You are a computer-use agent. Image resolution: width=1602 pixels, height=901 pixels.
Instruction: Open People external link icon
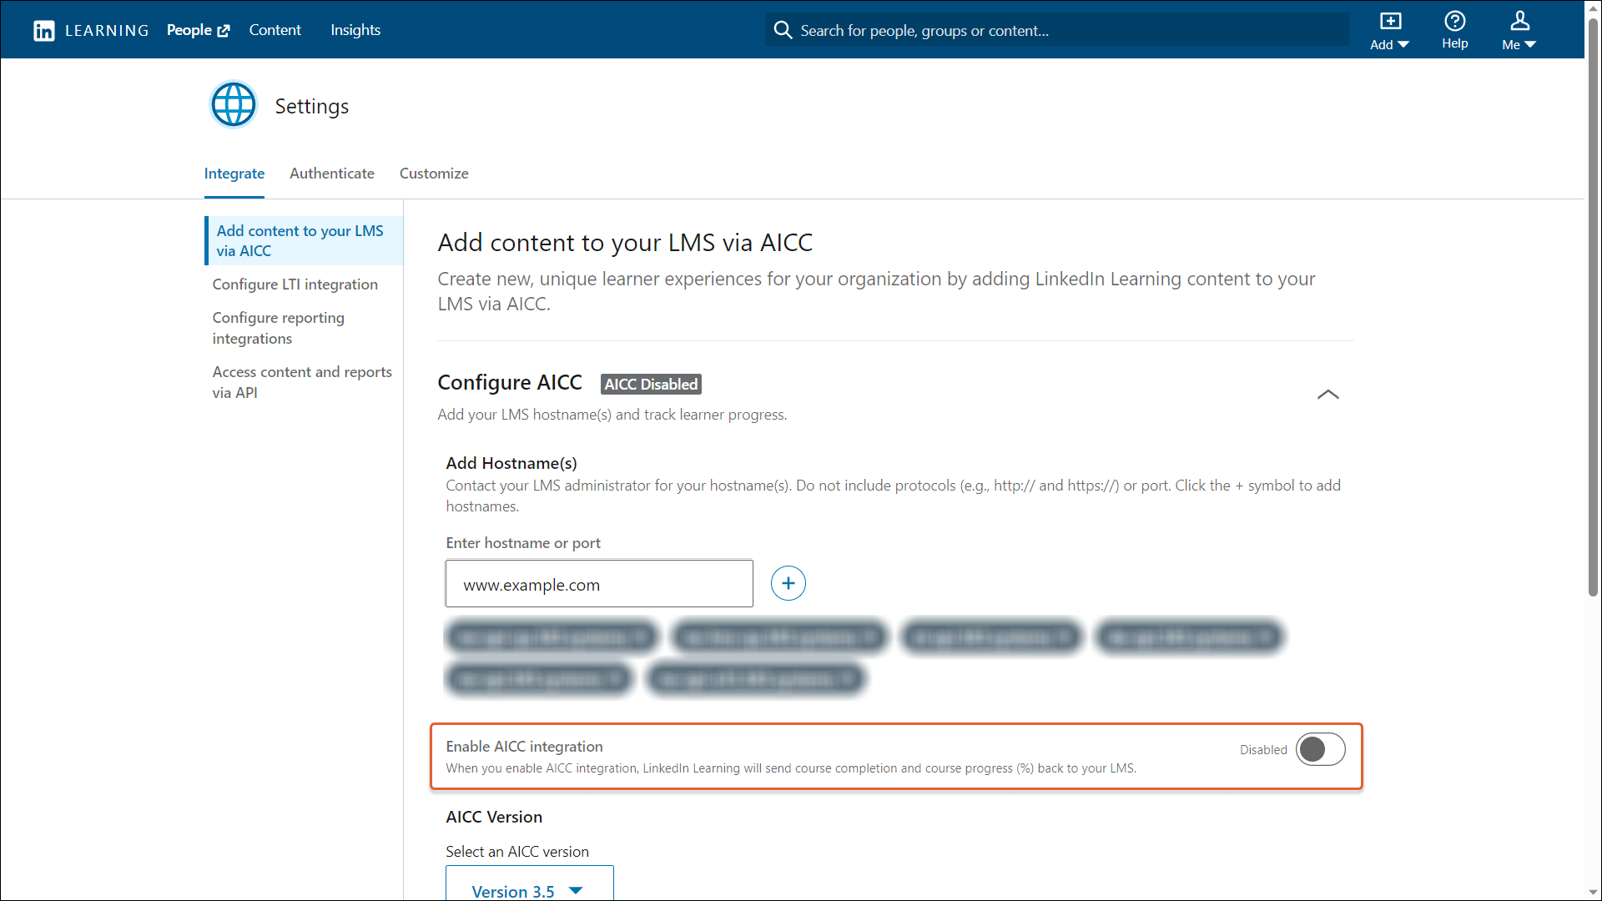click(224, 31)
